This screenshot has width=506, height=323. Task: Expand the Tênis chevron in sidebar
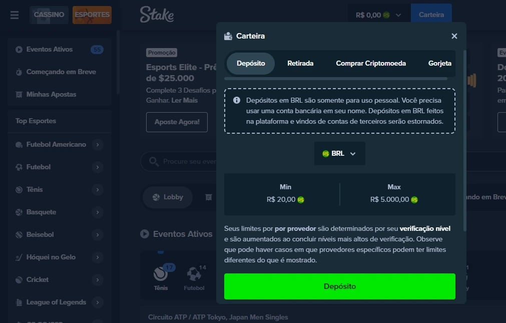[x=98, y=190]
